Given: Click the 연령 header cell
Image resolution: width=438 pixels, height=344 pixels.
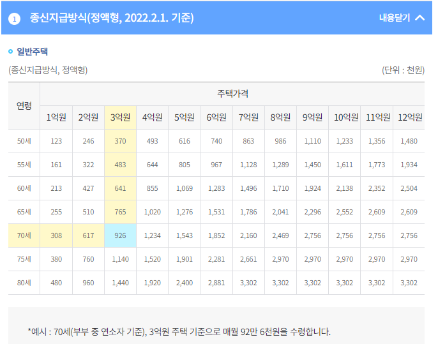Looking at the screenshot, I should click(x=24, y=106).
